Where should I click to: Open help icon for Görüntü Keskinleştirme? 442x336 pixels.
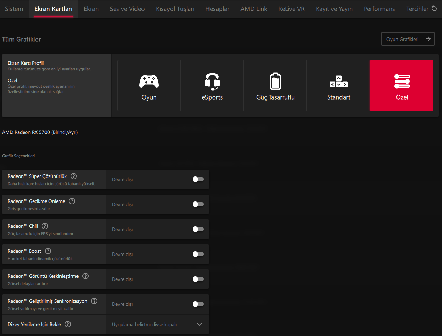coord(85,276)
